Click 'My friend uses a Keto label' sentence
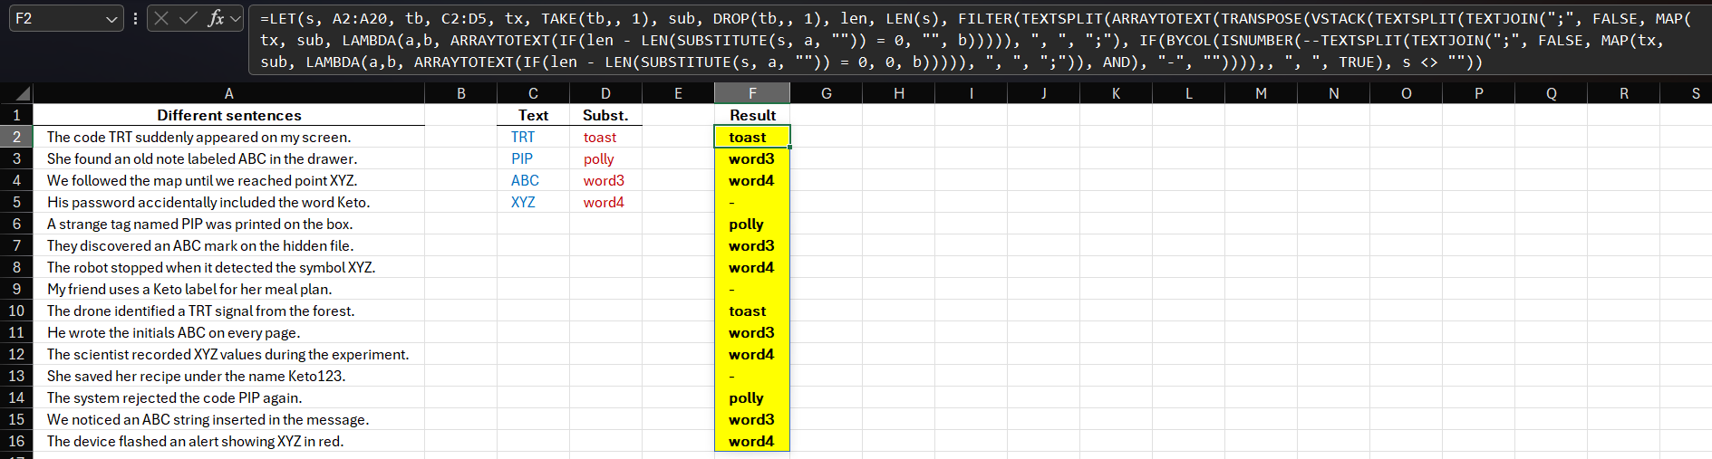Screen dimensions: 1712x459 [229, 289]
